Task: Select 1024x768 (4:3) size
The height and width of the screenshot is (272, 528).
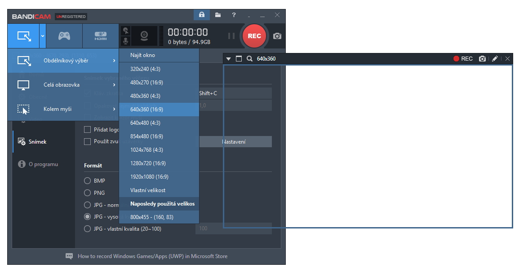Action: coord(159,149)
